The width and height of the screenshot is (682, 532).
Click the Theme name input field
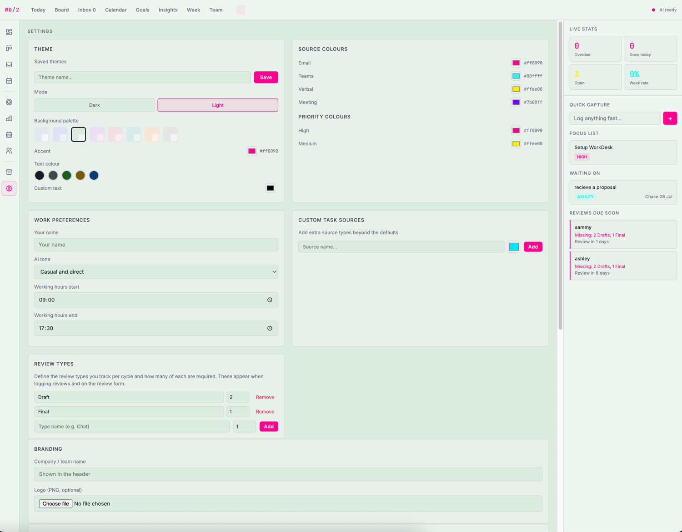coord(142,77)
